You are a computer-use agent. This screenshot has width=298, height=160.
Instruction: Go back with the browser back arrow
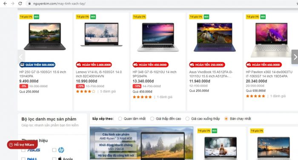(5, 3)
